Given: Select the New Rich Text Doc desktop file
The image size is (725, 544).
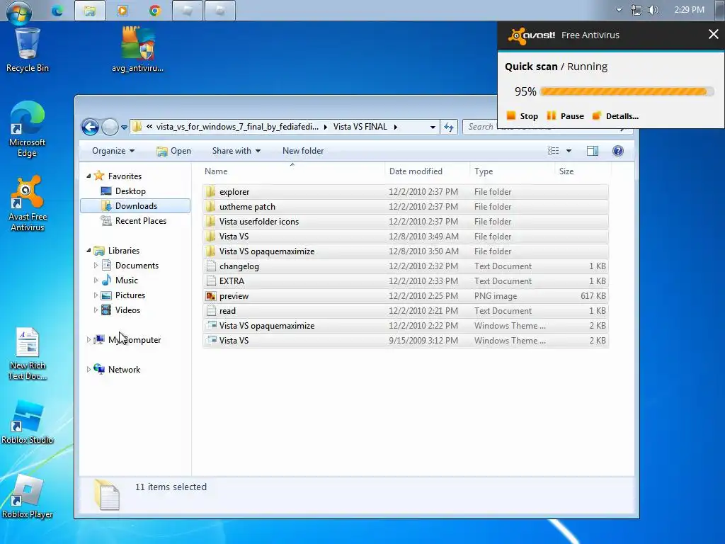Looking at the screenshot, I should pyautogui.click(x=28, y=354).
